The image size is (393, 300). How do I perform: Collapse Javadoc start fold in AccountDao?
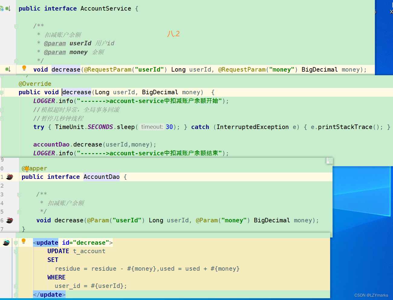(x=19, y=195)
